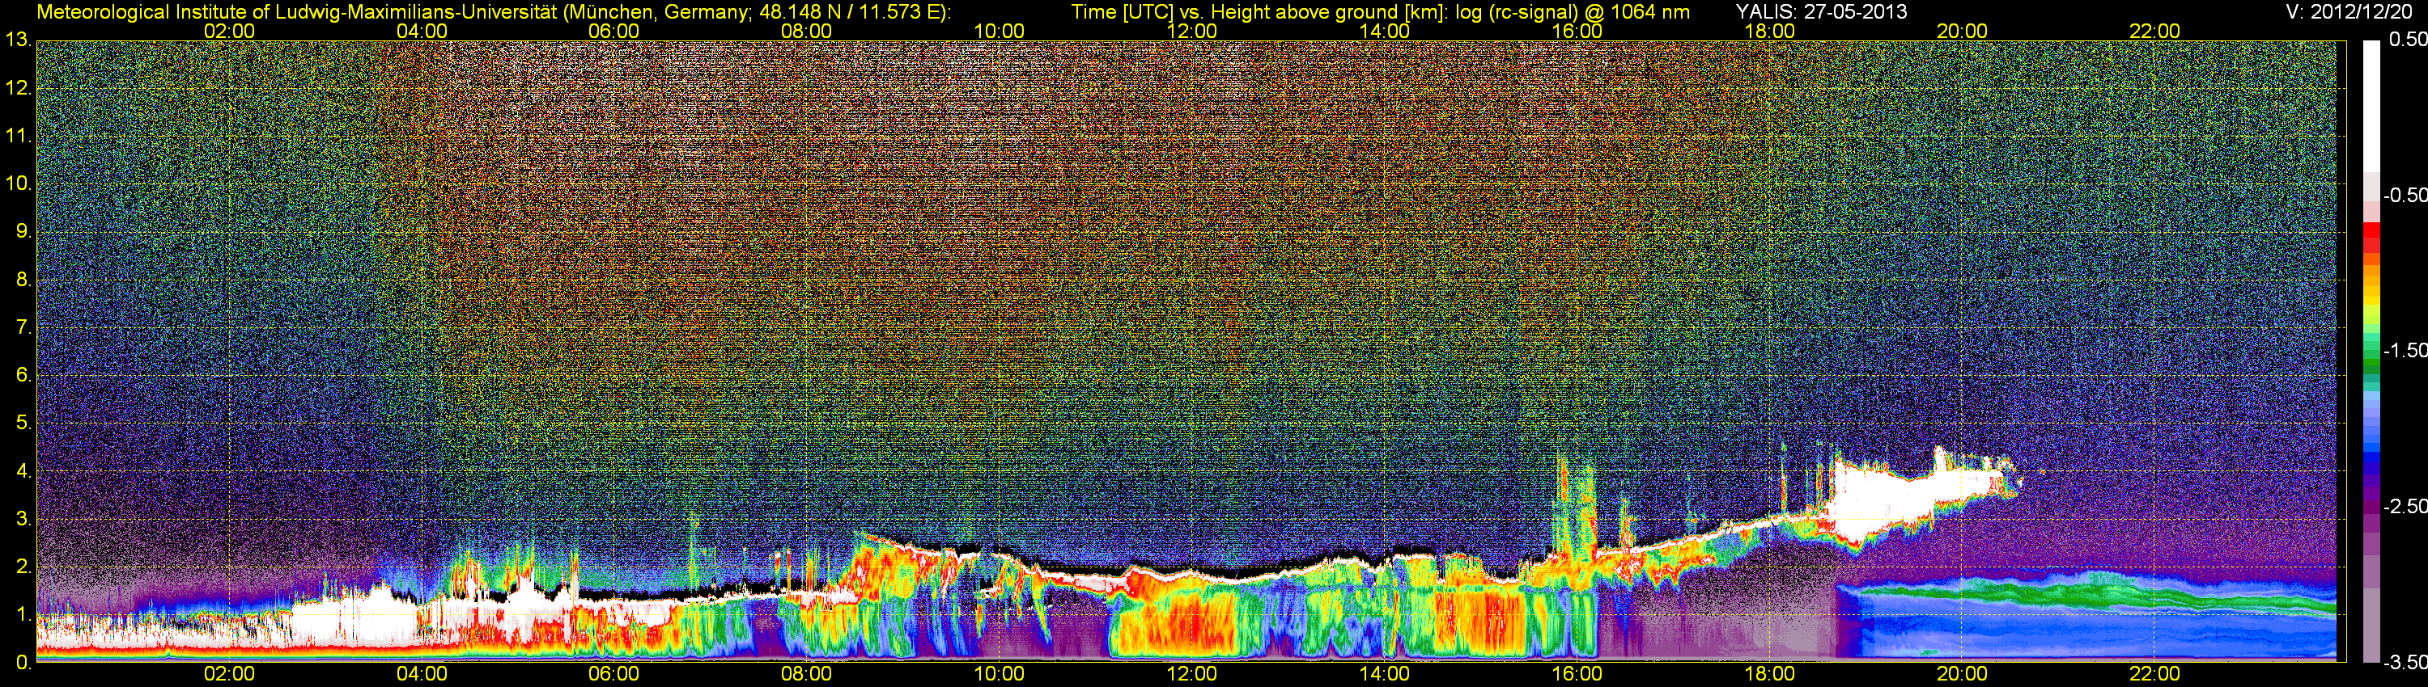Click the 10 km height axis label

click(18, 183)
